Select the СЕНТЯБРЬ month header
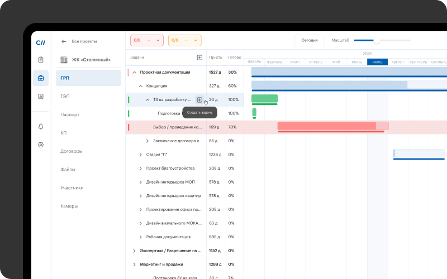 point(418,62)
